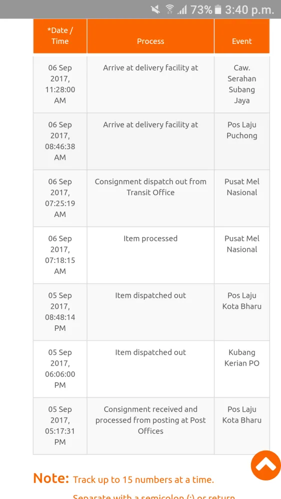Tap the Pos Laju Puchong event cell
281x499 pixels.
242,141
